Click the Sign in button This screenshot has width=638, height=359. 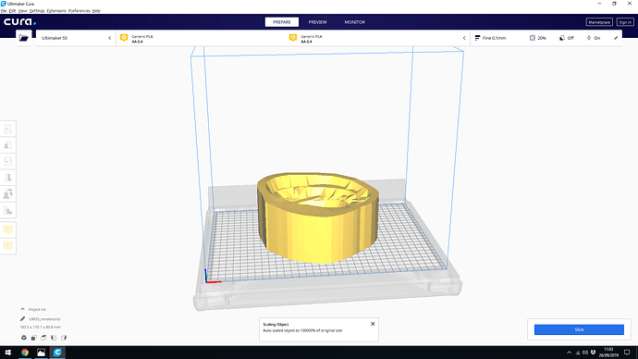625,22
